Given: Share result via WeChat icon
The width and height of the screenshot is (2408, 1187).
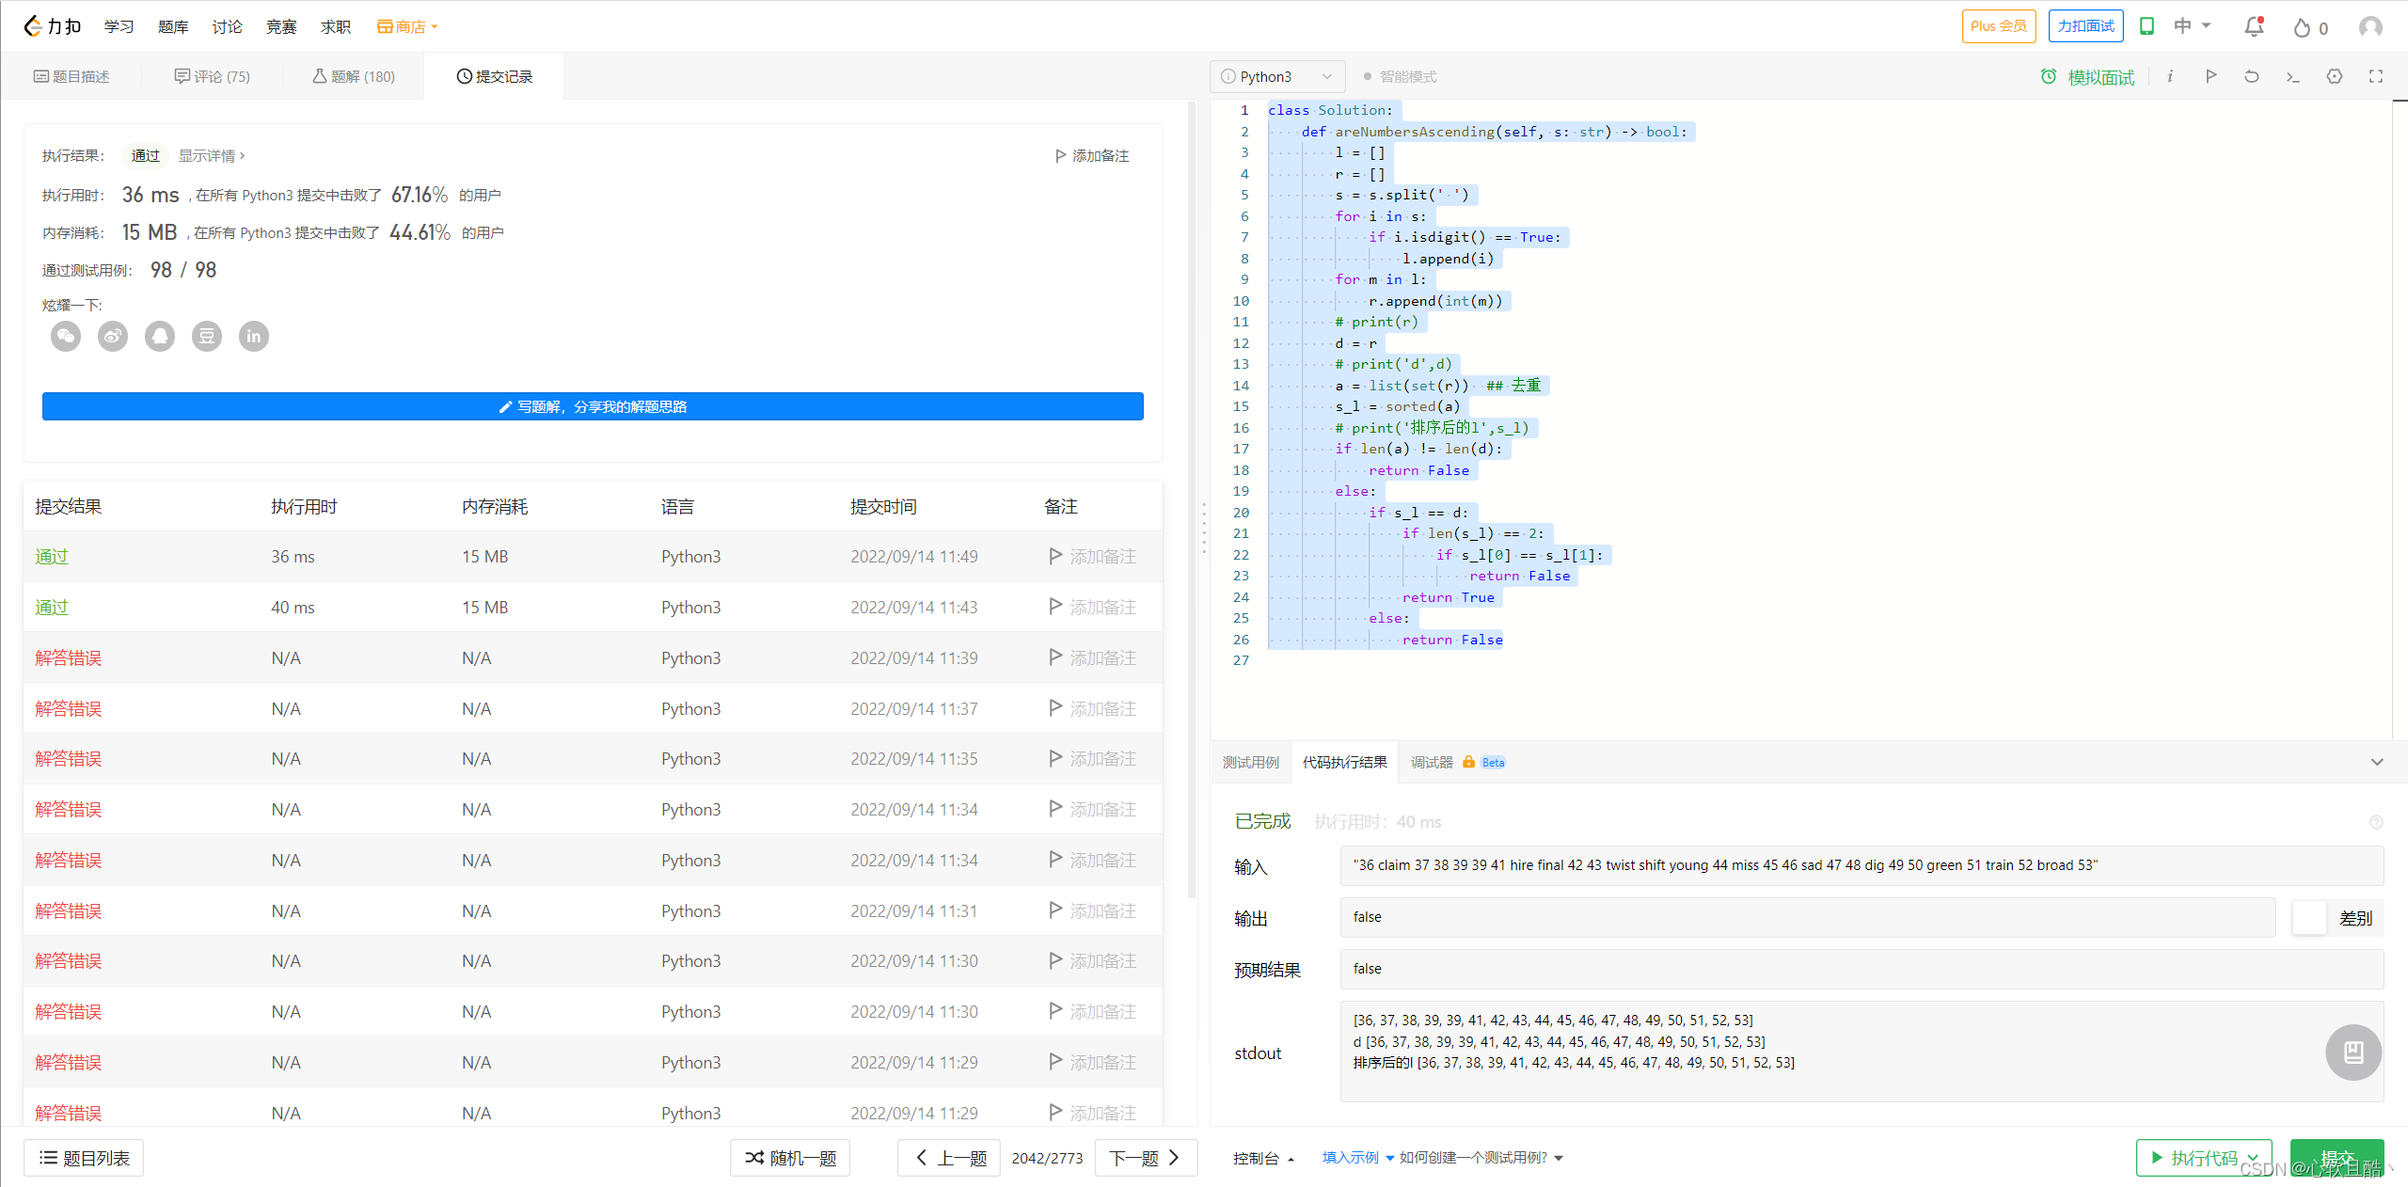Looking at the screenshot, I should click(x=66, y=336).
